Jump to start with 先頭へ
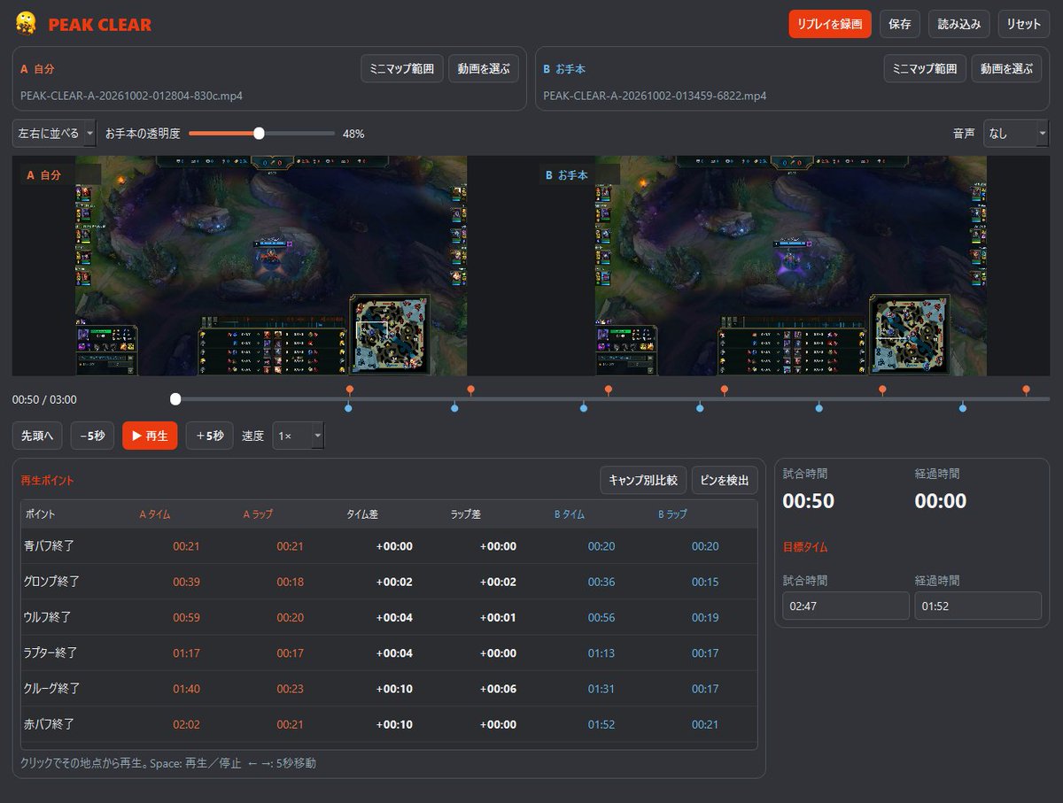 (37, 436)
